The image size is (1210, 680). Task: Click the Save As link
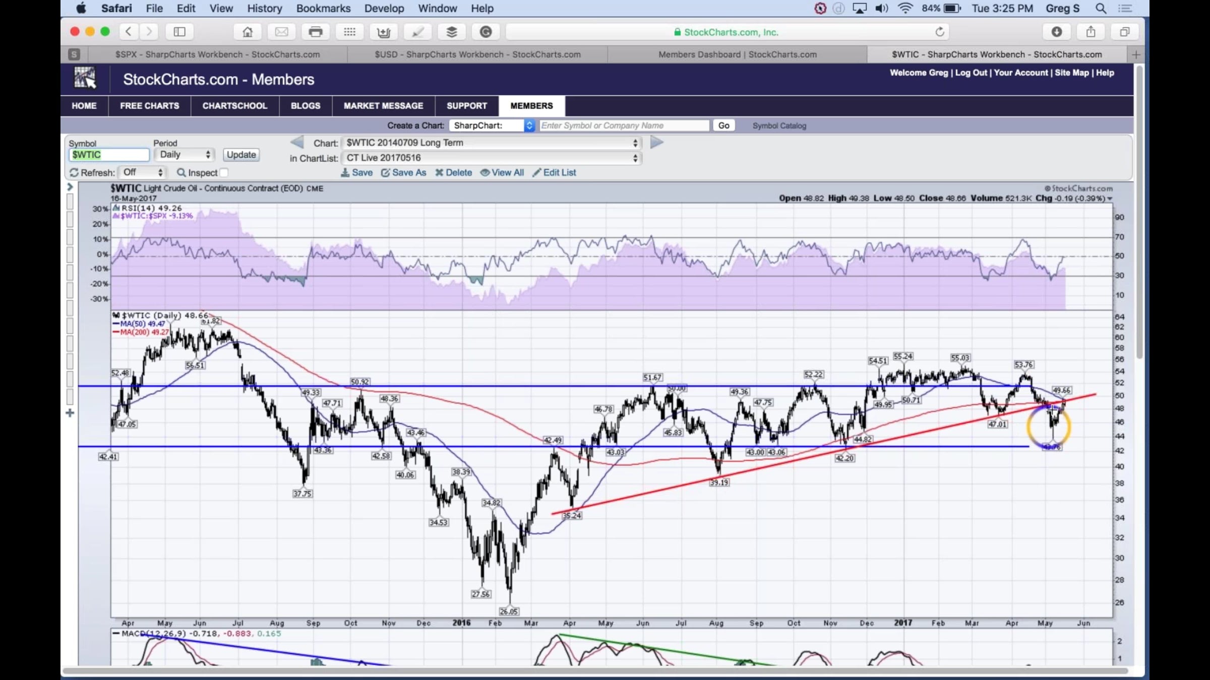click(x=404, y=173)
